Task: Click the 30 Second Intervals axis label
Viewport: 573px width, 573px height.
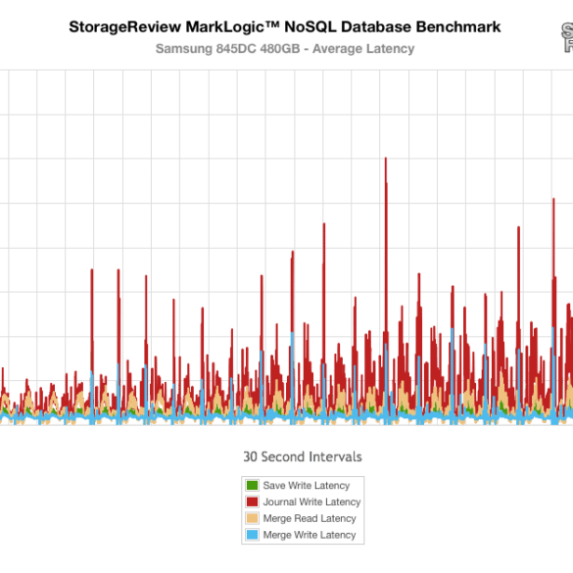Action: tap(303, 456)
